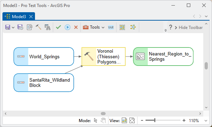
Task: Click the World_Springs layer icon
Action: coord(21,57)
